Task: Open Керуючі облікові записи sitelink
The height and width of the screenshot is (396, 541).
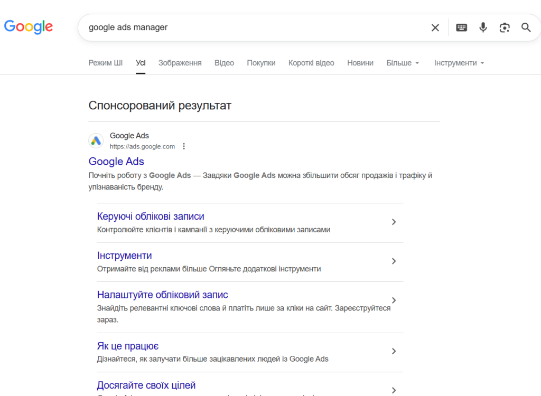Action: (x=151, y=216)
